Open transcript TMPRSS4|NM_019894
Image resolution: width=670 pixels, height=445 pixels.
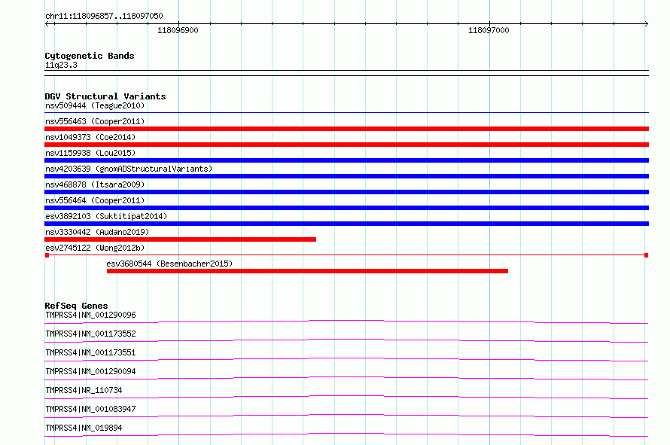[84, 428]
